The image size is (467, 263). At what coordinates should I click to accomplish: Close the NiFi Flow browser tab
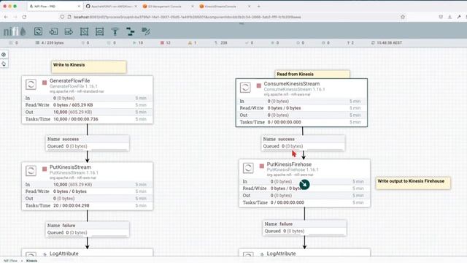[x=79, y=7]
